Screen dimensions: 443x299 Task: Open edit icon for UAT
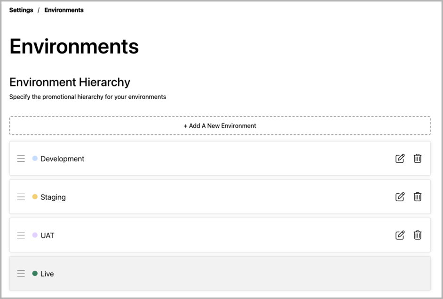pos(400,235)
